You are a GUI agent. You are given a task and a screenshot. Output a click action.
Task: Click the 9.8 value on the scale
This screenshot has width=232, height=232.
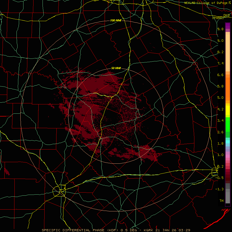coord(220,29)
